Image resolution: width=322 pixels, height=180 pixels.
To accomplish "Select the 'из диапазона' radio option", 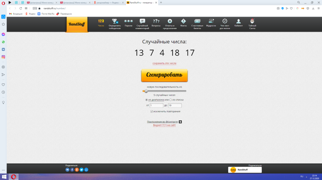I will (147, 100).
